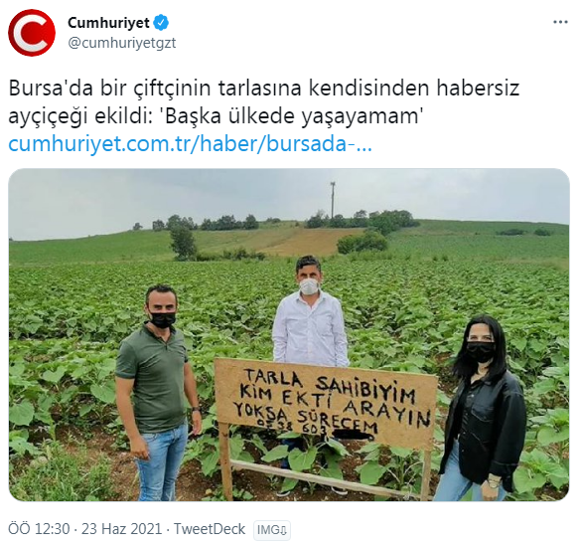Image resolution: width=580 pixels, height=548 pixels.
Task: Click the TweetDeck source label
Action: 210,529
